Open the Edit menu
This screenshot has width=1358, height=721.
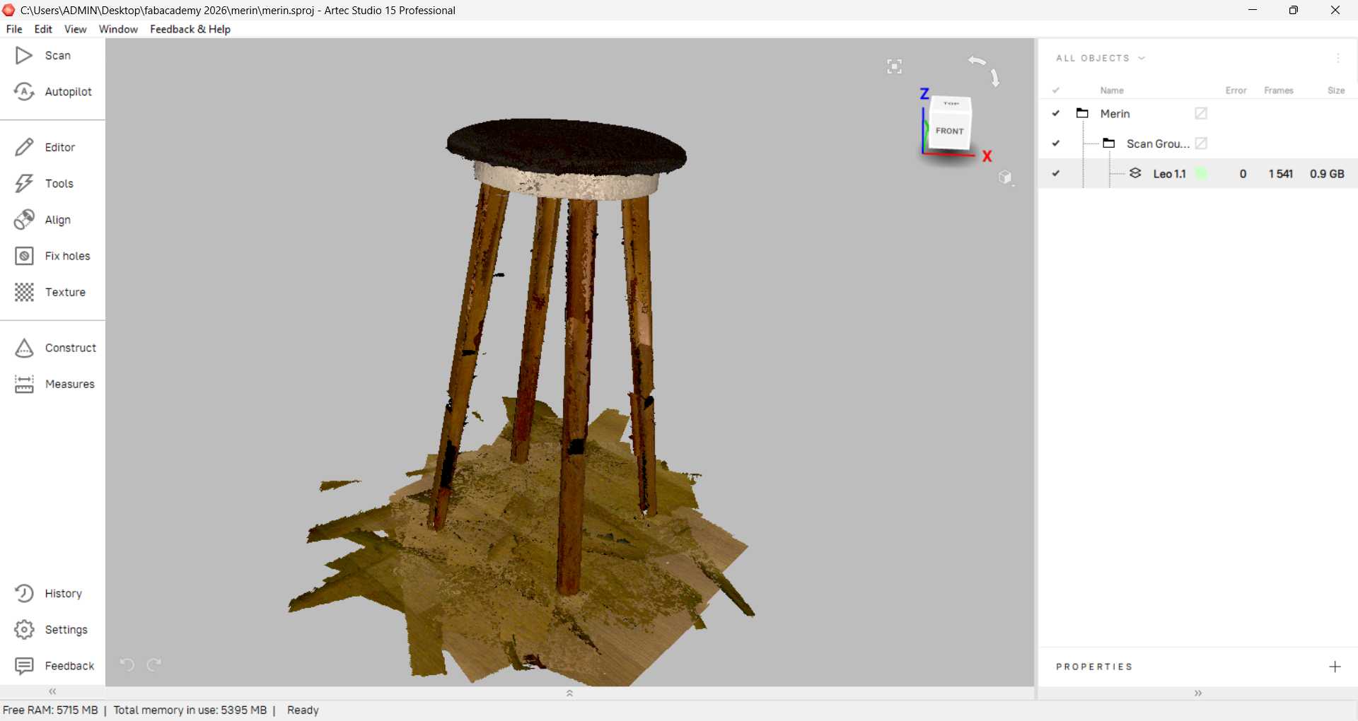point(43,29)
